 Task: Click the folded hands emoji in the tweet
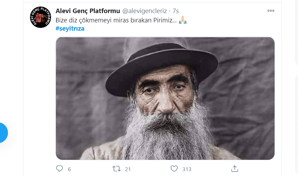(x=183, y=21)
